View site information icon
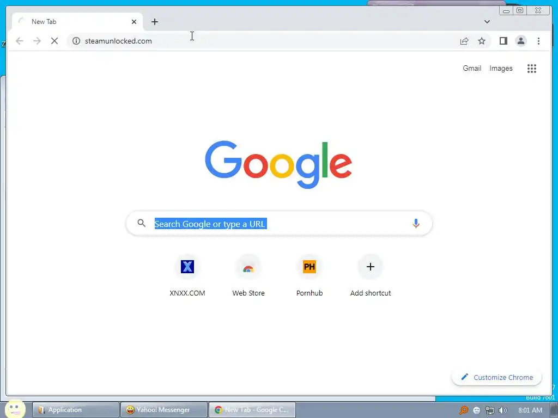The width and height of the screenshot is (558, 418). [76, 41]
